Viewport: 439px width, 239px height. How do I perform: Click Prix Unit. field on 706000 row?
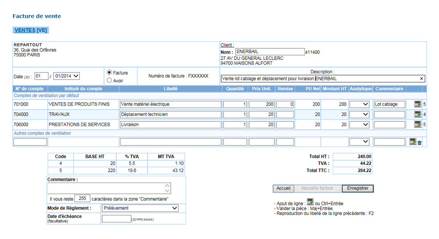pos(262,124)
